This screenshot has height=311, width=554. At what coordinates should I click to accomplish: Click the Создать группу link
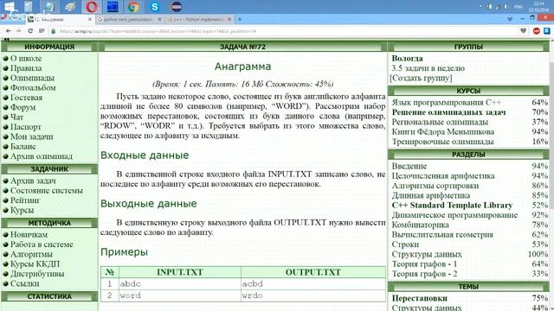[x=421, y=78]
